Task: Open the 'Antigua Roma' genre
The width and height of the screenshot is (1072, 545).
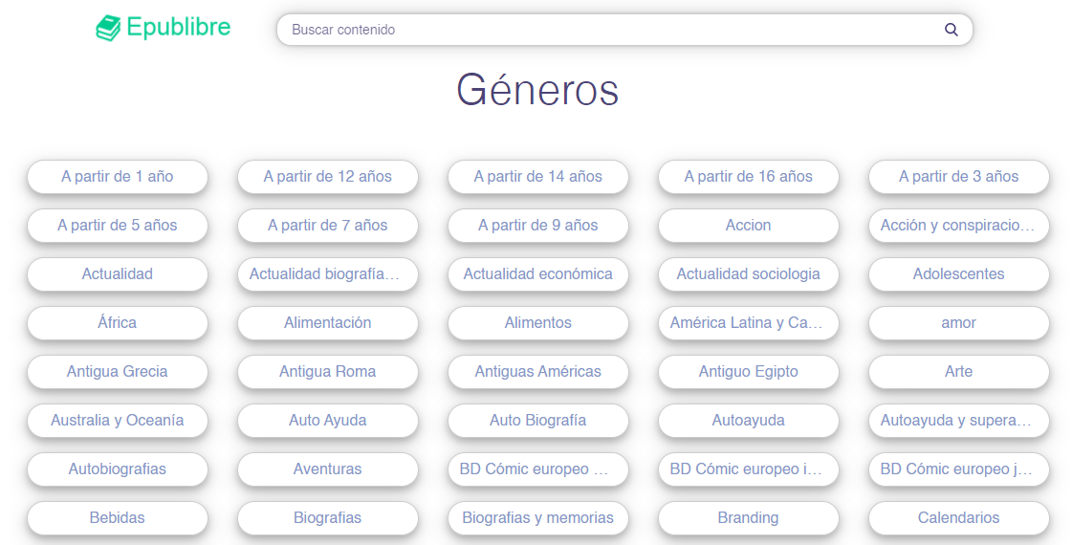Action: point(328,372)
